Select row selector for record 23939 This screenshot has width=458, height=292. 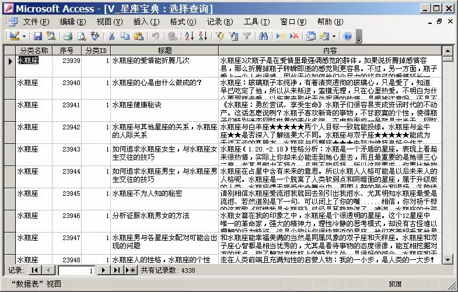(x=10, y=66)
